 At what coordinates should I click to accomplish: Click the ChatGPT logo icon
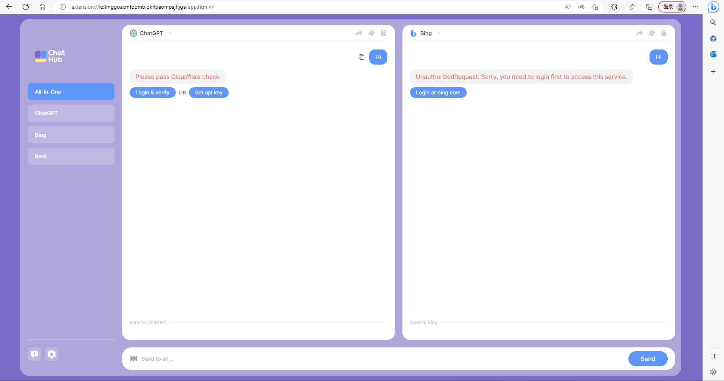click(x=133, y=33)
